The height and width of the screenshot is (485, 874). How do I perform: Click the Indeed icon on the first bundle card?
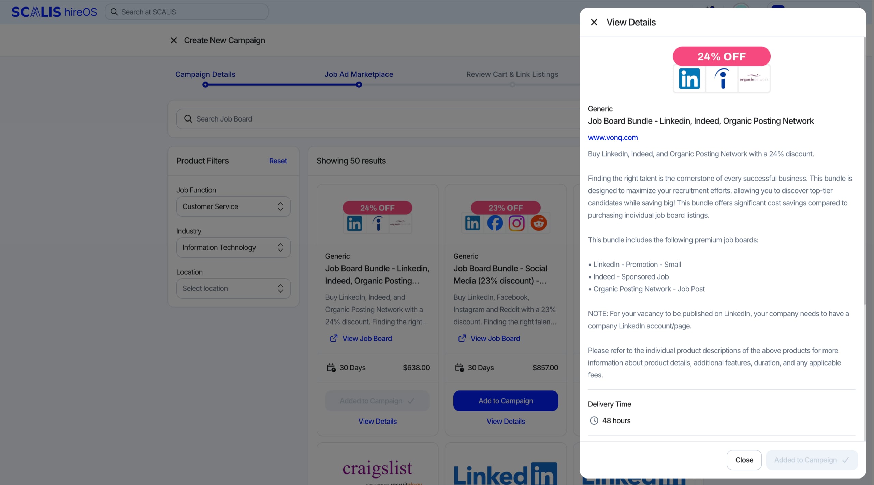[x=378, y=224]
